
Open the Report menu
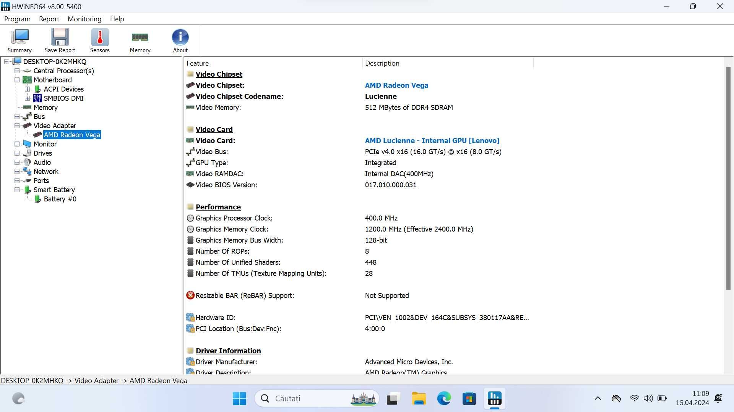click(49, 19)
